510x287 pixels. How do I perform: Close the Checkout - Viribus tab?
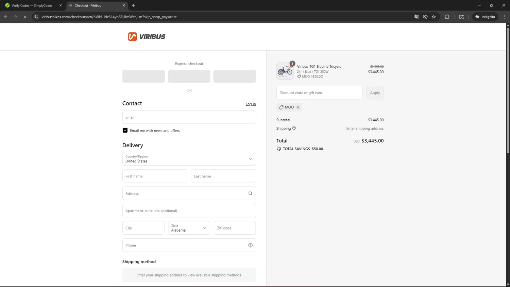click(x=124, y=5)
